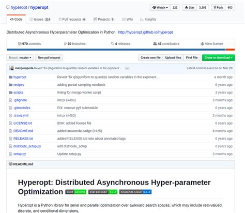245x213 pixels.
Task: Open the hyperopt folder
Action: point(20,77)
